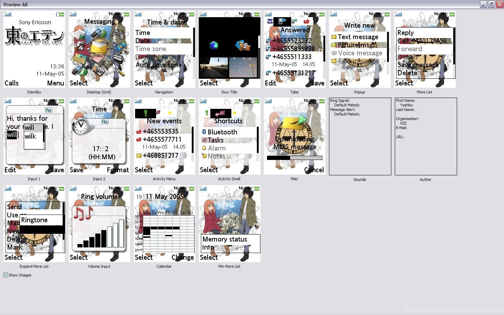This screenshot has width=504, height=315.
Task: Choose Ringtone in the Expand More List preview
Action: tap(34, 220)
